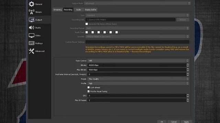Enable audio track 4 checkbox
Image resolution: width=220 pixels, height=123 pixels.
pos(104,32)
